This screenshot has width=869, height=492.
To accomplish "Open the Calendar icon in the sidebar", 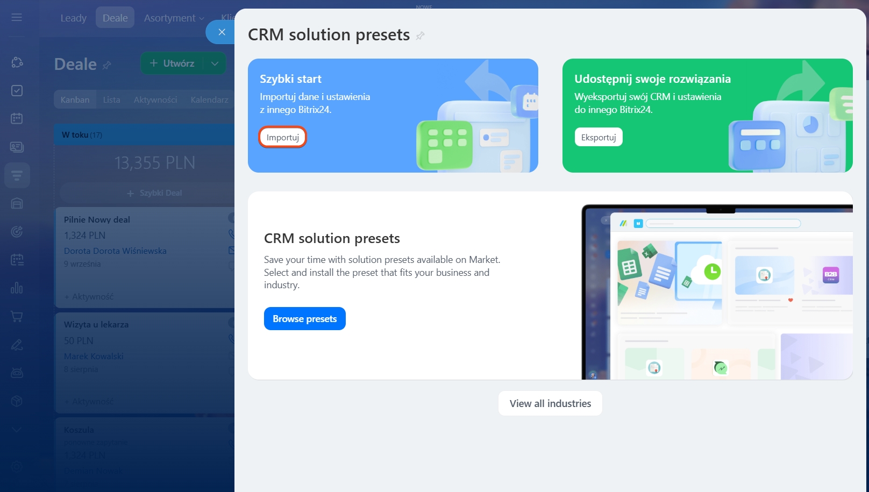I will point(17,118).
